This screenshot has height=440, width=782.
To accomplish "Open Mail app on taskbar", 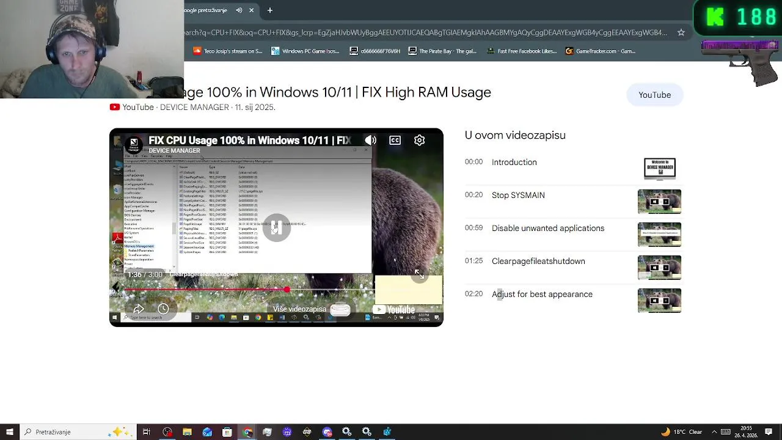I will (x=207, y=432).
